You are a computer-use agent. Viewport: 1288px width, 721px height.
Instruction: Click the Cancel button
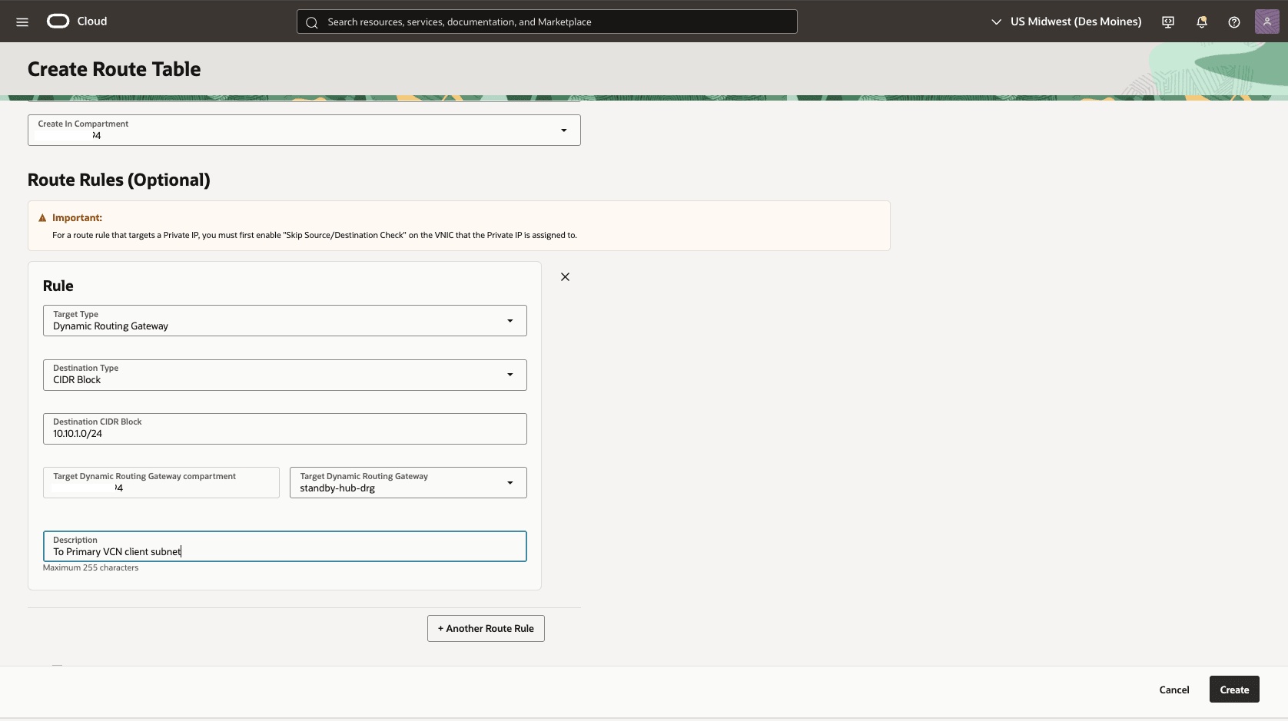click(x=1173, y=689)
